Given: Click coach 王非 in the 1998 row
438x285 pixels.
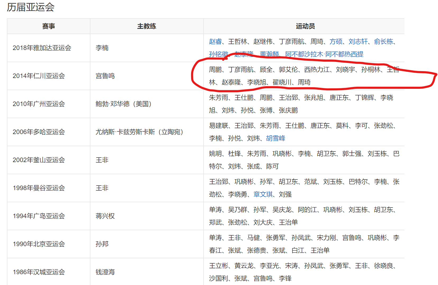Looking at the screenshot, I should (102, 188).
